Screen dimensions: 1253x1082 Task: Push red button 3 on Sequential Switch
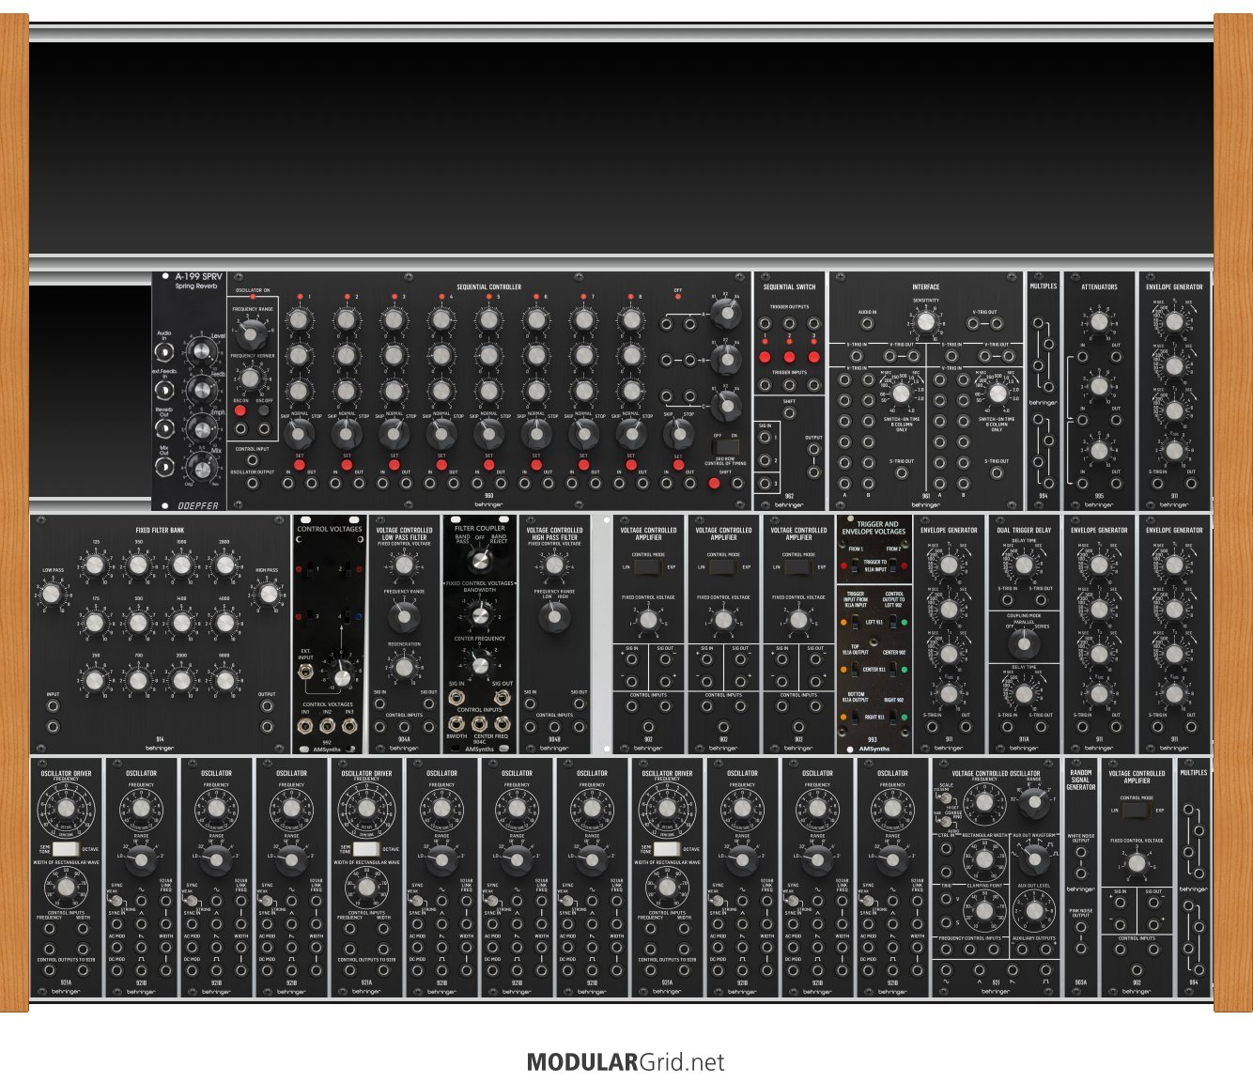click(813, 358)
